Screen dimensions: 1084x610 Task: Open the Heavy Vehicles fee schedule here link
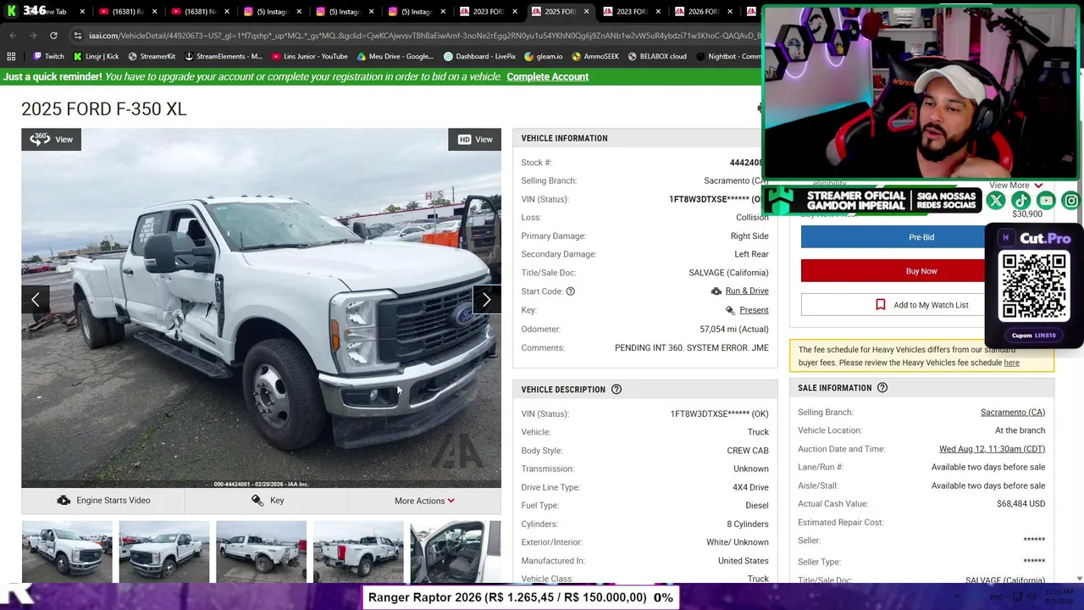coord(1011,363)
